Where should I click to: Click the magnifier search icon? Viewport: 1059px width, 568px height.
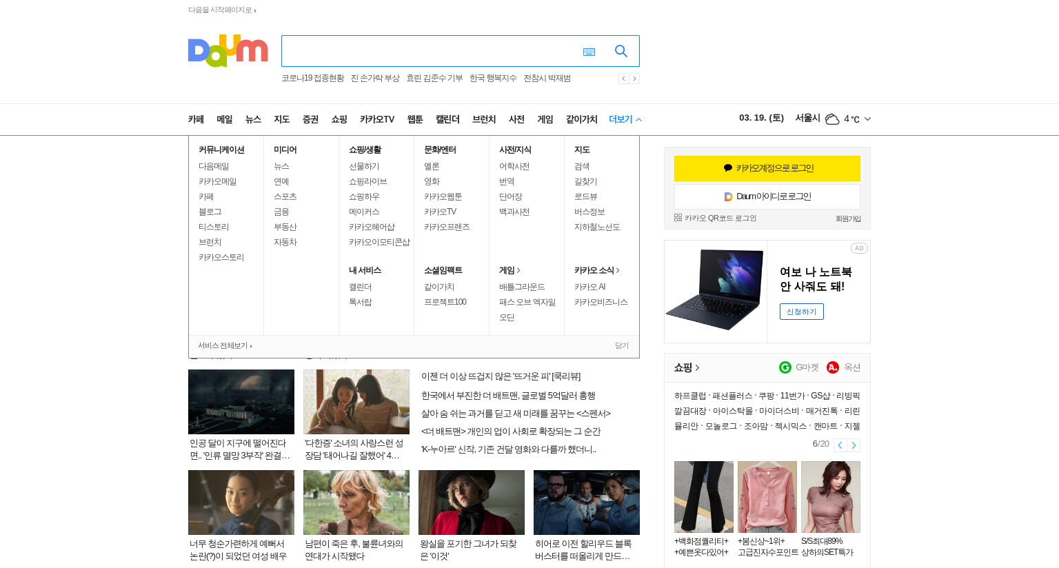[x=621, y=51]
